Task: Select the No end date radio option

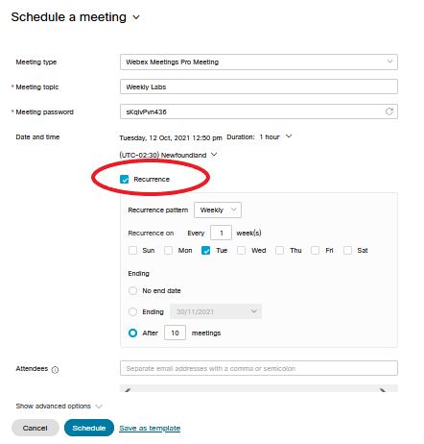Action: click(x=132, y=290)
